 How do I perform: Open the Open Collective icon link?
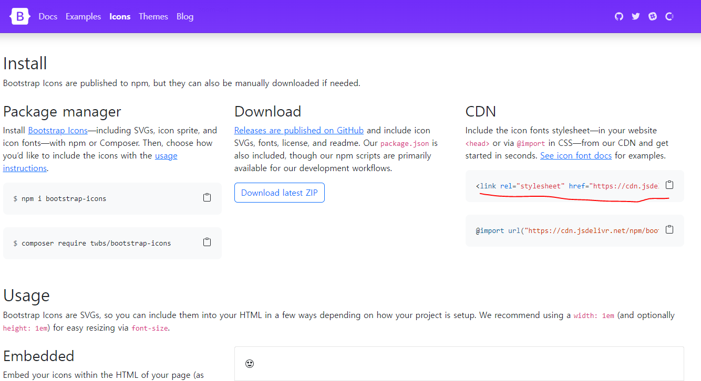click(669, 16)
